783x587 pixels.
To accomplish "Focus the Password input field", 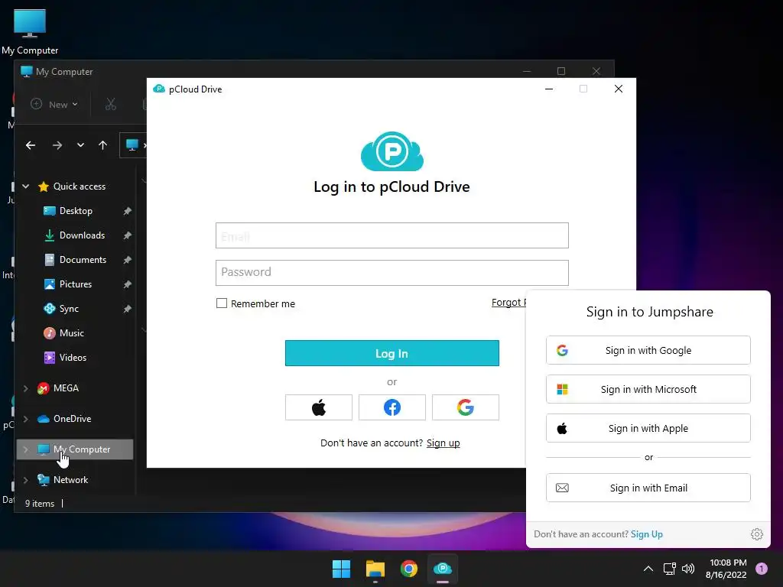I will pos(392,273).
